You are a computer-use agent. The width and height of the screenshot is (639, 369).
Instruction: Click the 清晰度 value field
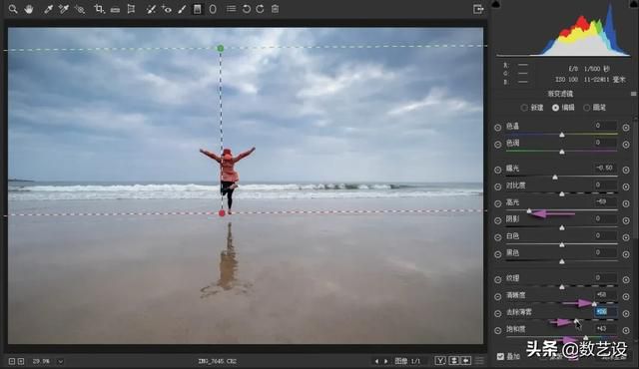(x=605, y=294)
